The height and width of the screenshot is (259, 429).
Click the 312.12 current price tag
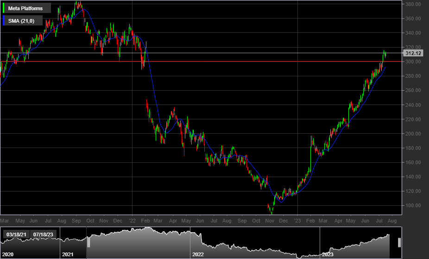pyautogui.click(x=412, y=54)
